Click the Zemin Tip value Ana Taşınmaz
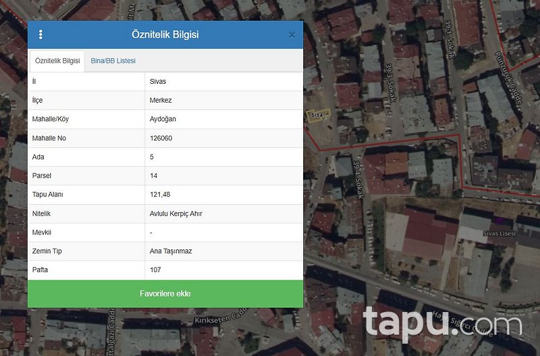The width and height of the screenshot is (540, 356). 171,251
